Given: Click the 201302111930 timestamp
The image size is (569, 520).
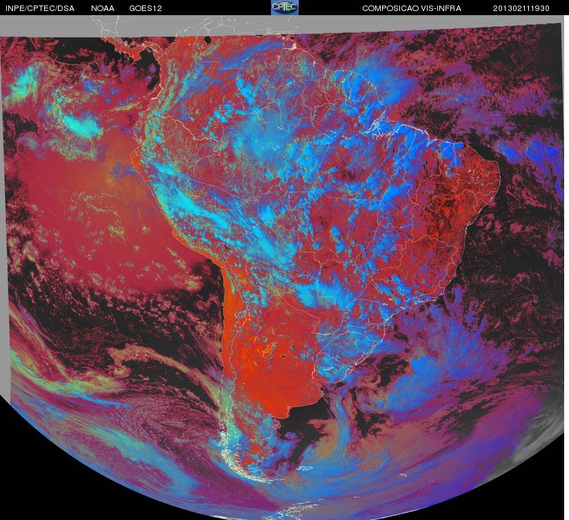Looking at the screenshot, I should [x=521, y=8].
